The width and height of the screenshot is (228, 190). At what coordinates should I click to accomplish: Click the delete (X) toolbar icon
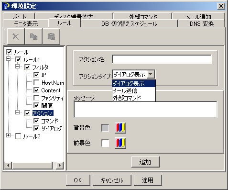tap(16, 36)
